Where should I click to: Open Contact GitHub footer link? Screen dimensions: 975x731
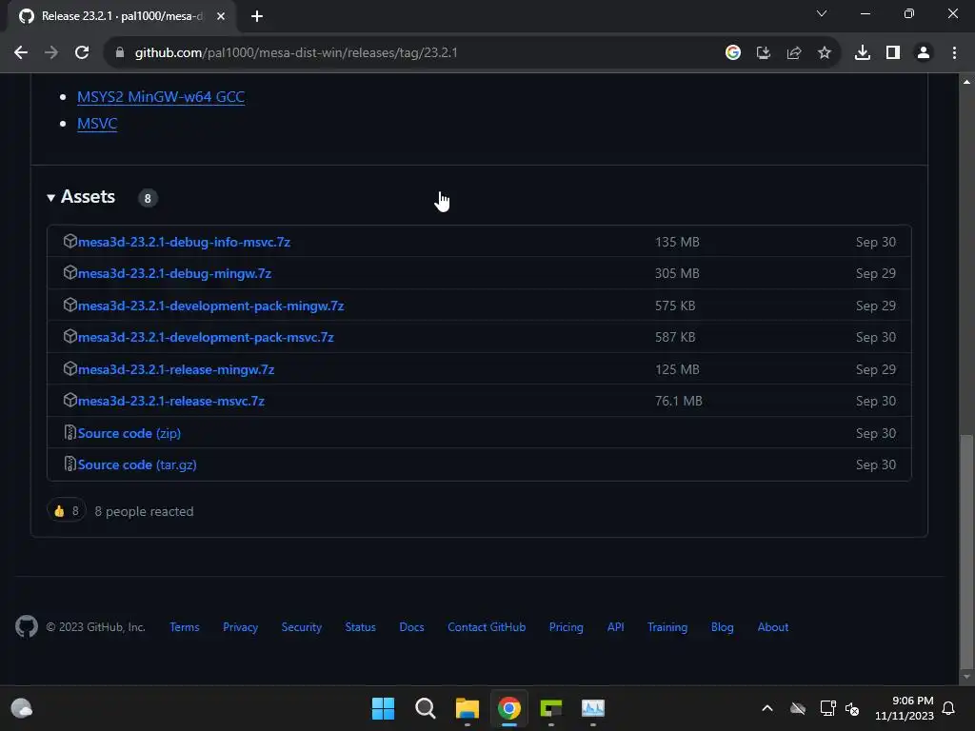click(x=487, y=627)
